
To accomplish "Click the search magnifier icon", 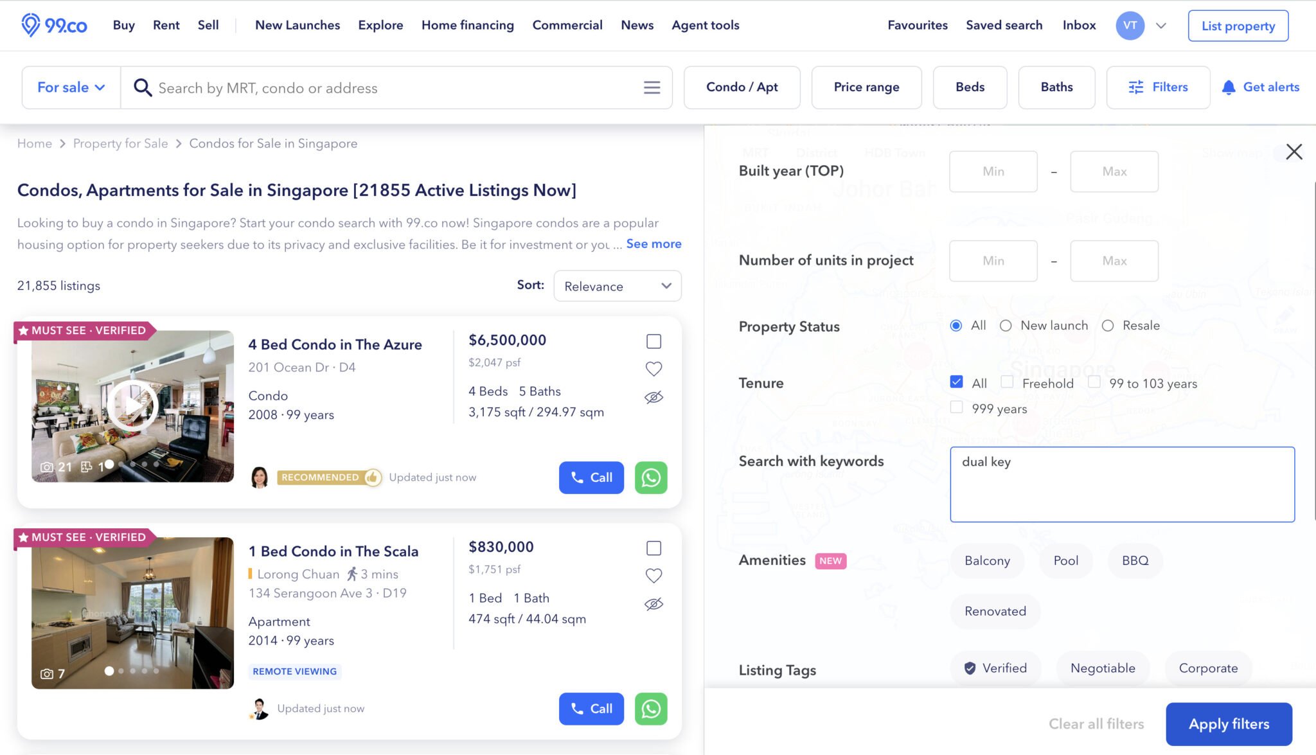I will [x=142, y=87].
